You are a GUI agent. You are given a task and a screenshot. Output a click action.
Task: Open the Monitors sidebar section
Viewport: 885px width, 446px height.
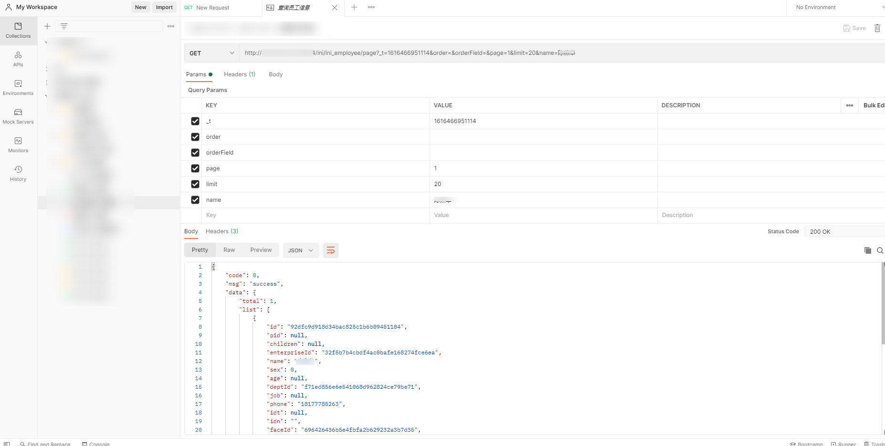18,145
